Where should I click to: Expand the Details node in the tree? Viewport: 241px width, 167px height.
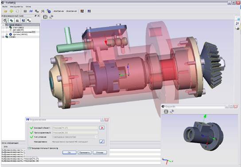click(3, 37)
